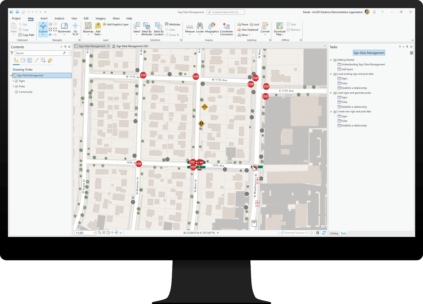Uncheck the Community layer visibility

[x=17, y=92]
